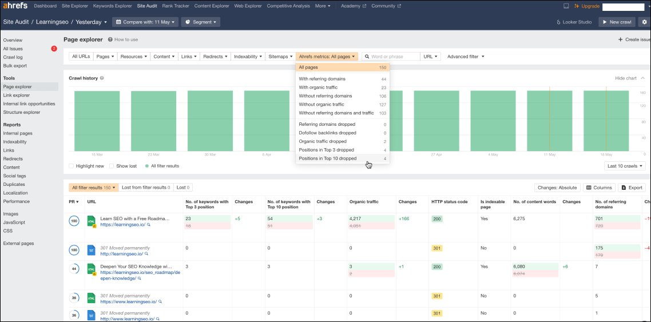
Task: Click the Export button
Action: (x=632, y=188)
